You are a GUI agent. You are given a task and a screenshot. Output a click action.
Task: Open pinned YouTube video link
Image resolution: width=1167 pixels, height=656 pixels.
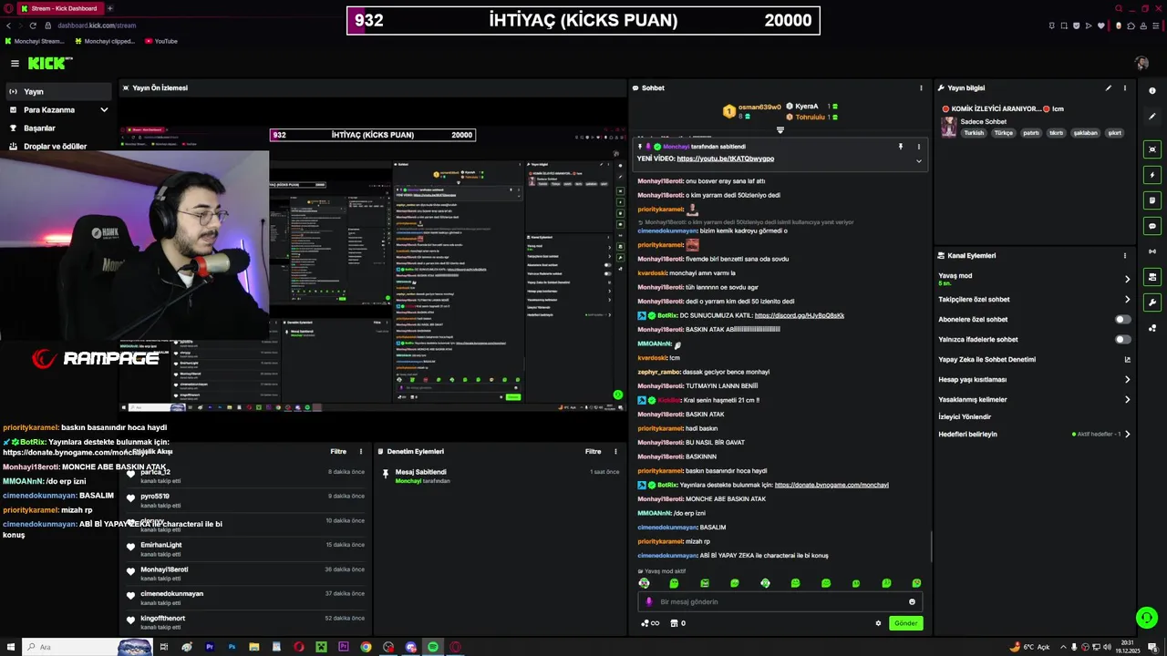725,159
